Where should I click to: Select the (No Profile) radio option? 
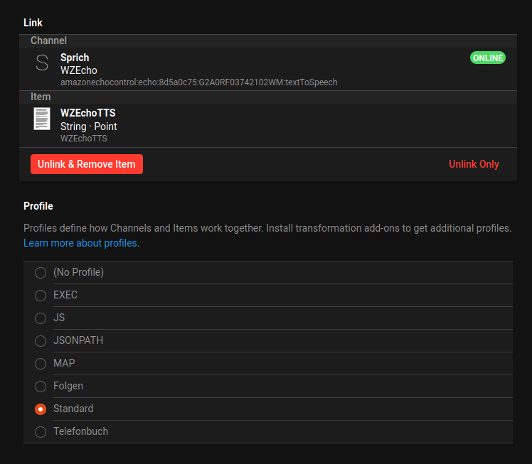41,273
